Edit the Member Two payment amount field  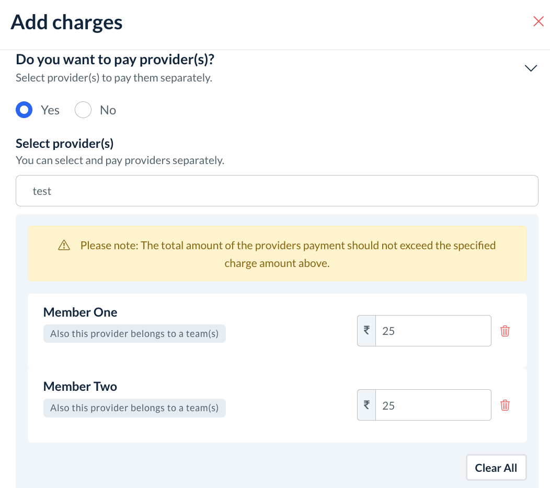point(433,405)
